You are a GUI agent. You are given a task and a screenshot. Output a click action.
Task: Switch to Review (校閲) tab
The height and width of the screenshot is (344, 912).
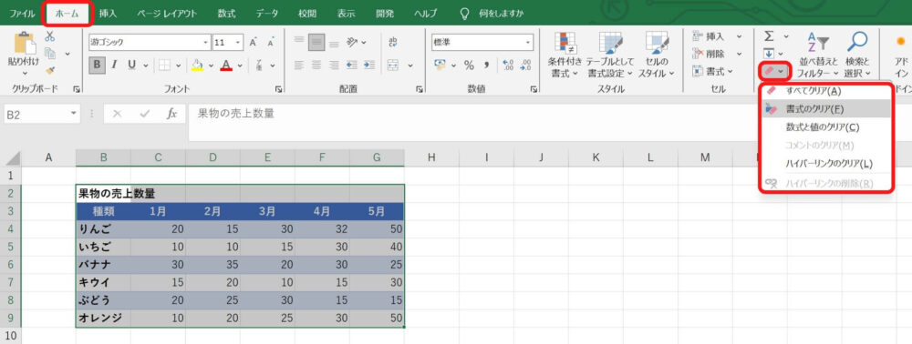(x=306, y=14)
